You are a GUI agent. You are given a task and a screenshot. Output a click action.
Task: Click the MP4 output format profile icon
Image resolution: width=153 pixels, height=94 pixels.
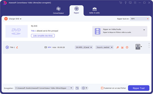pos(138,47)
